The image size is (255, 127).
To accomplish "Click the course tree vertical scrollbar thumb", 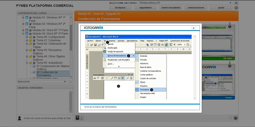I will (71, 37).
